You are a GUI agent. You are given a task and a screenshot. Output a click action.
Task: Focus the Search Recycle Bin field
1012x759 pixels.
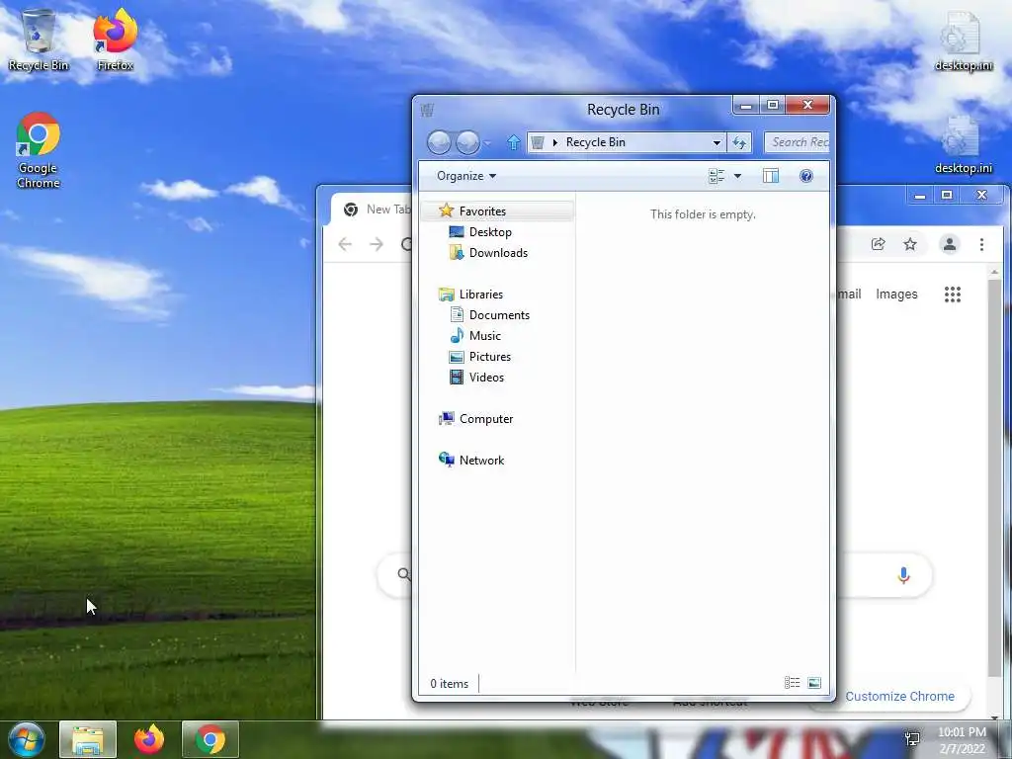[x=798, y=142]
